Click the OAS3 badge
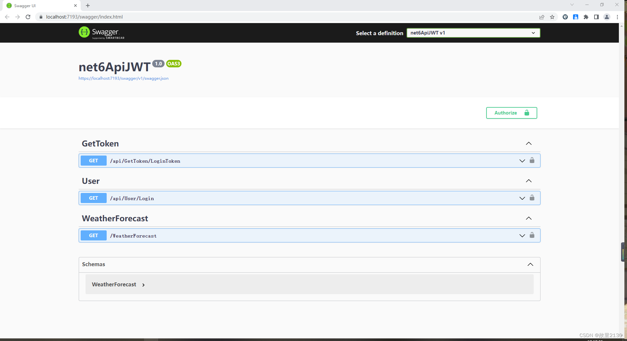627x341 pixels. 174,64
